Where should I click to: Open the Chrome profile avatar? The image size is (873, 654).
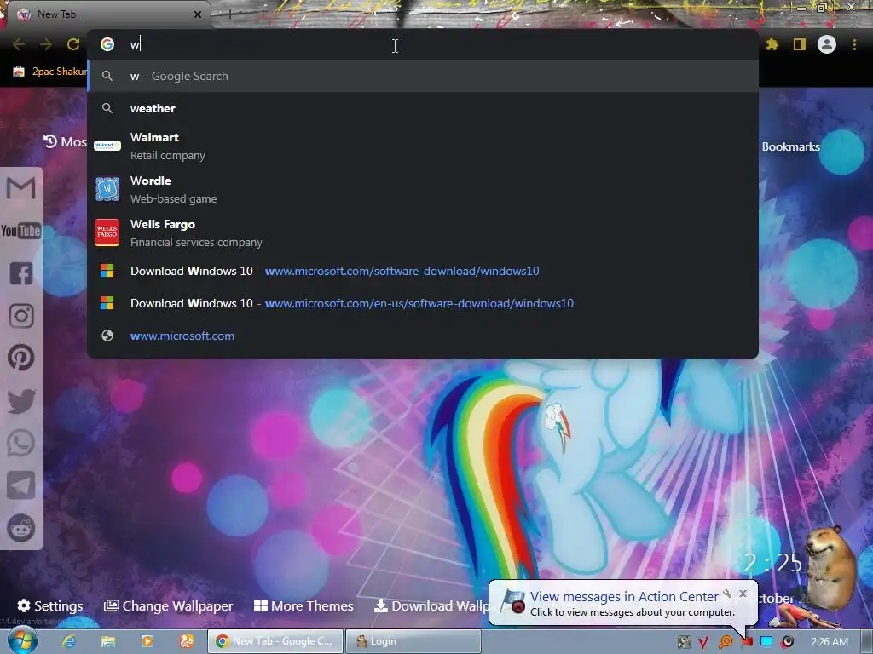click(827, 44)
